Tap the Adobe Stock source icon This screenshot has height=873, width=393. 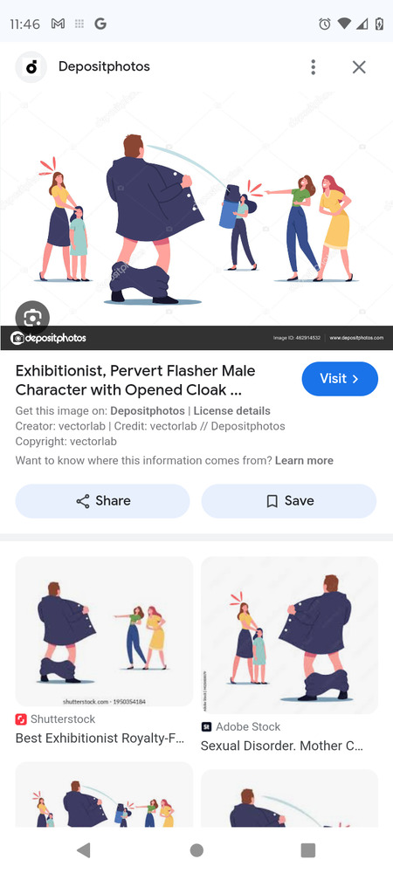click(x=206, y=726)
